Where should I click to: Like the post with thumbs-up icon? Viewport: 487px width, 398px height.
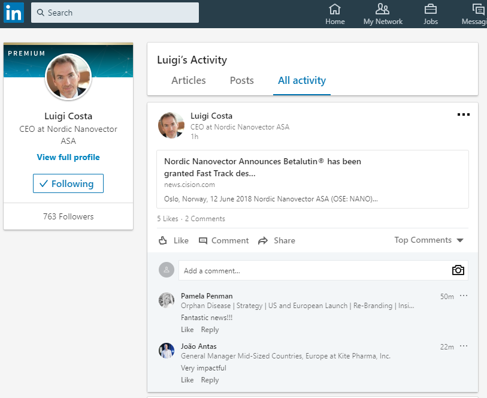163,240
